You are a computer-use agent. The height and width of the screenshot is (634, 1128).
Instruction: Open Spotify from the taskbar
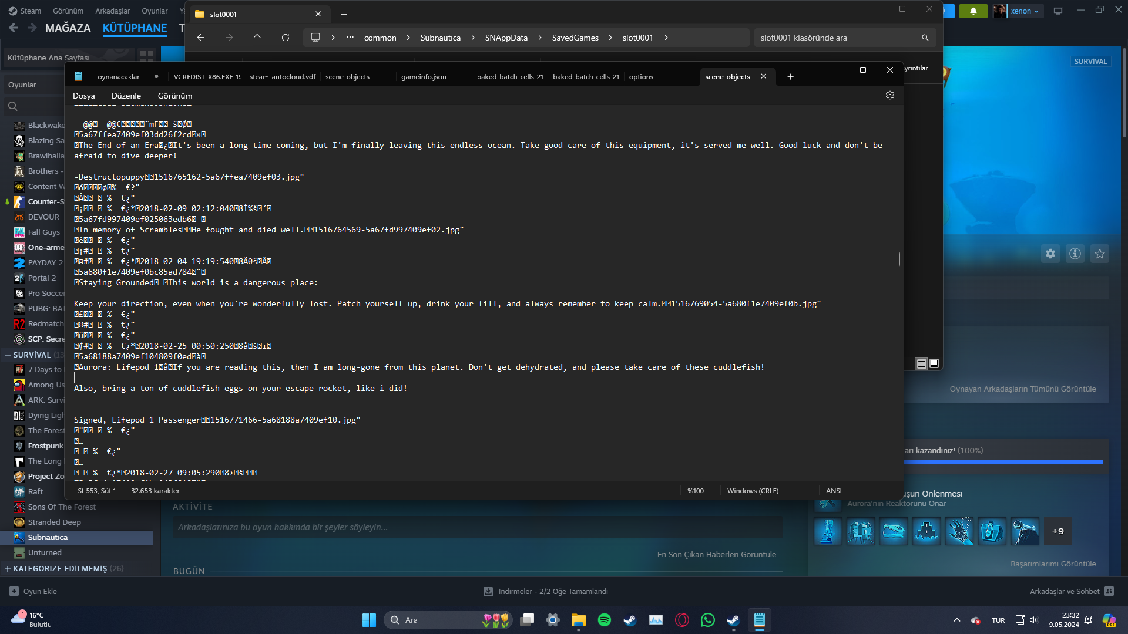pyautogui.click(x=604, y=620)
